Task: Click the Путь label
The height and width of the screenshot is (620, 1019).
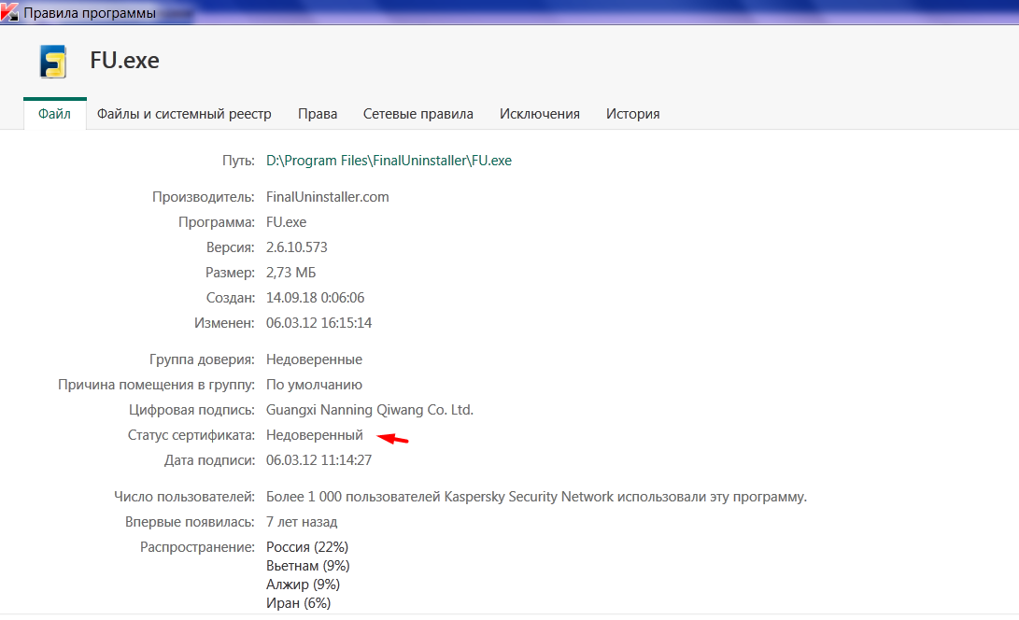Action: (x=238, y=161)
